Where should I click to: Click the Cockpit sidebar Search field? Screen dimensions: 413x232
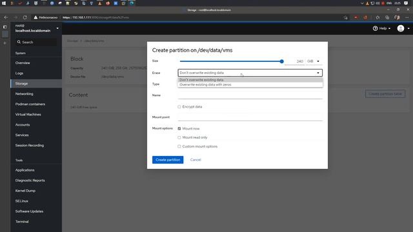[36, 42]
